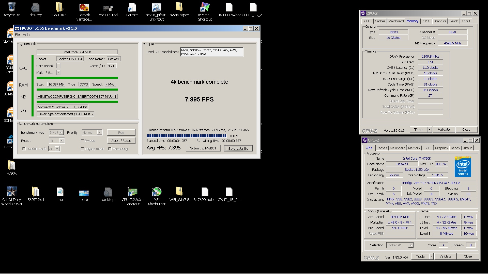Toggle the Overkill mode checkbox
Image resolution: width=488 pixels, height=274 pixels.
(x=24, y=149)
